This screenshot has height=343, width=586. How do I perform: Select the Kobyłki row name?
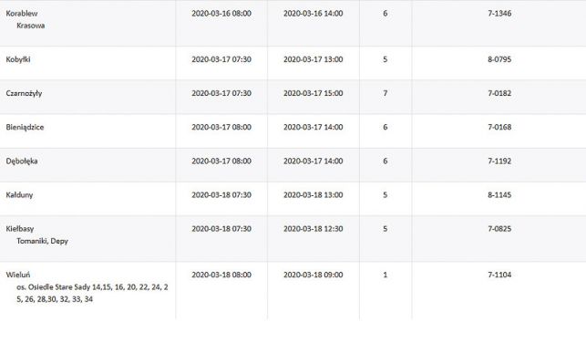click(x=18, y=59)
